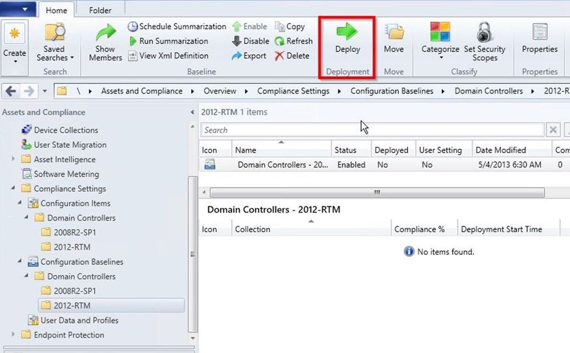
Task: Sort by the Name column header
Action: tap(281, 150)
